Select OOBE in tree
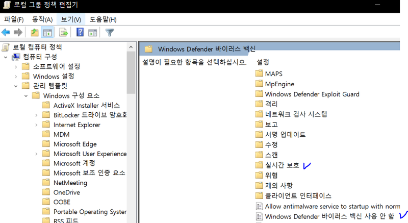408x223 pixels. pyautogui.click(x=62, y=202)
